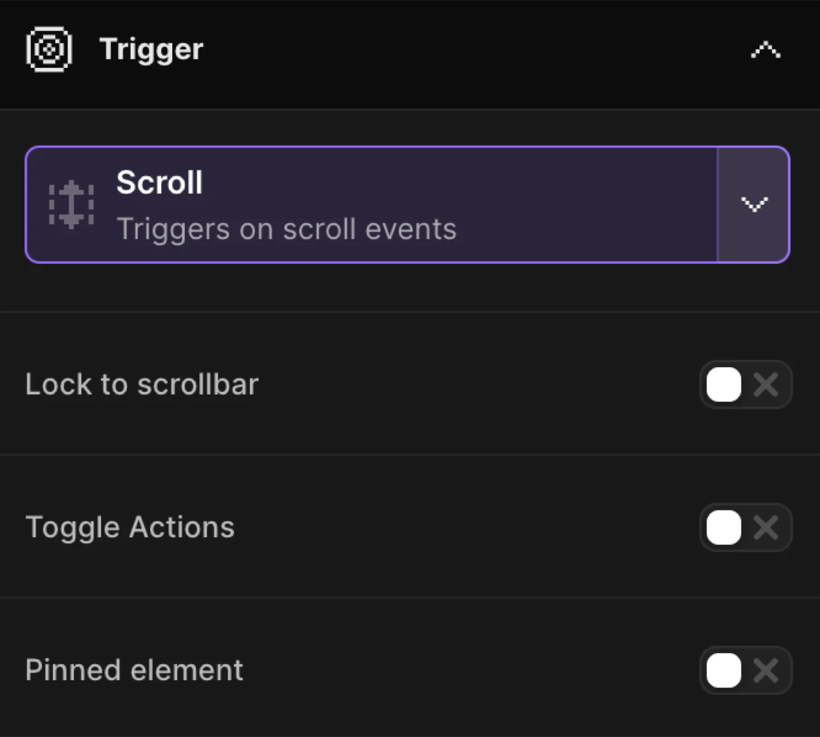This screenshot has width=820, height=737.
Task: Activate the Pinned element toggle
Action: tap(723, 670)
